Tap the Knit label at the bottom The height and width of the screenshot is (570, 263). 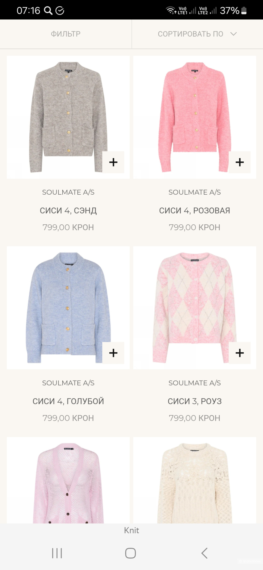pos(131,530)
